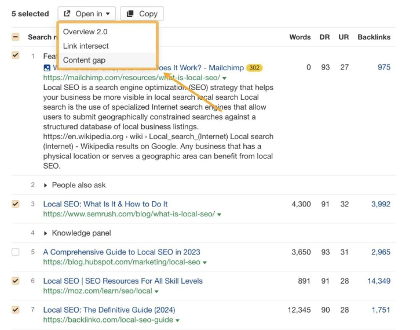Image resolution: width=420 pixels, height=330 pixels.
Task: Sort by the Backlinks column header
Action: [x=374, y=37]
